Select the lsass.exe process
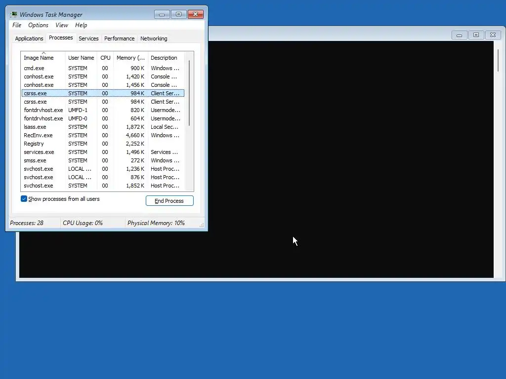Viewport: 506px width, 379px height. tap(103, 127)
